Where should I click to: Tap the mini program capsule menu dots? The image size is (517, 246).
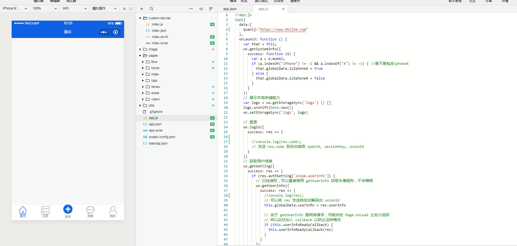[104, 32]
